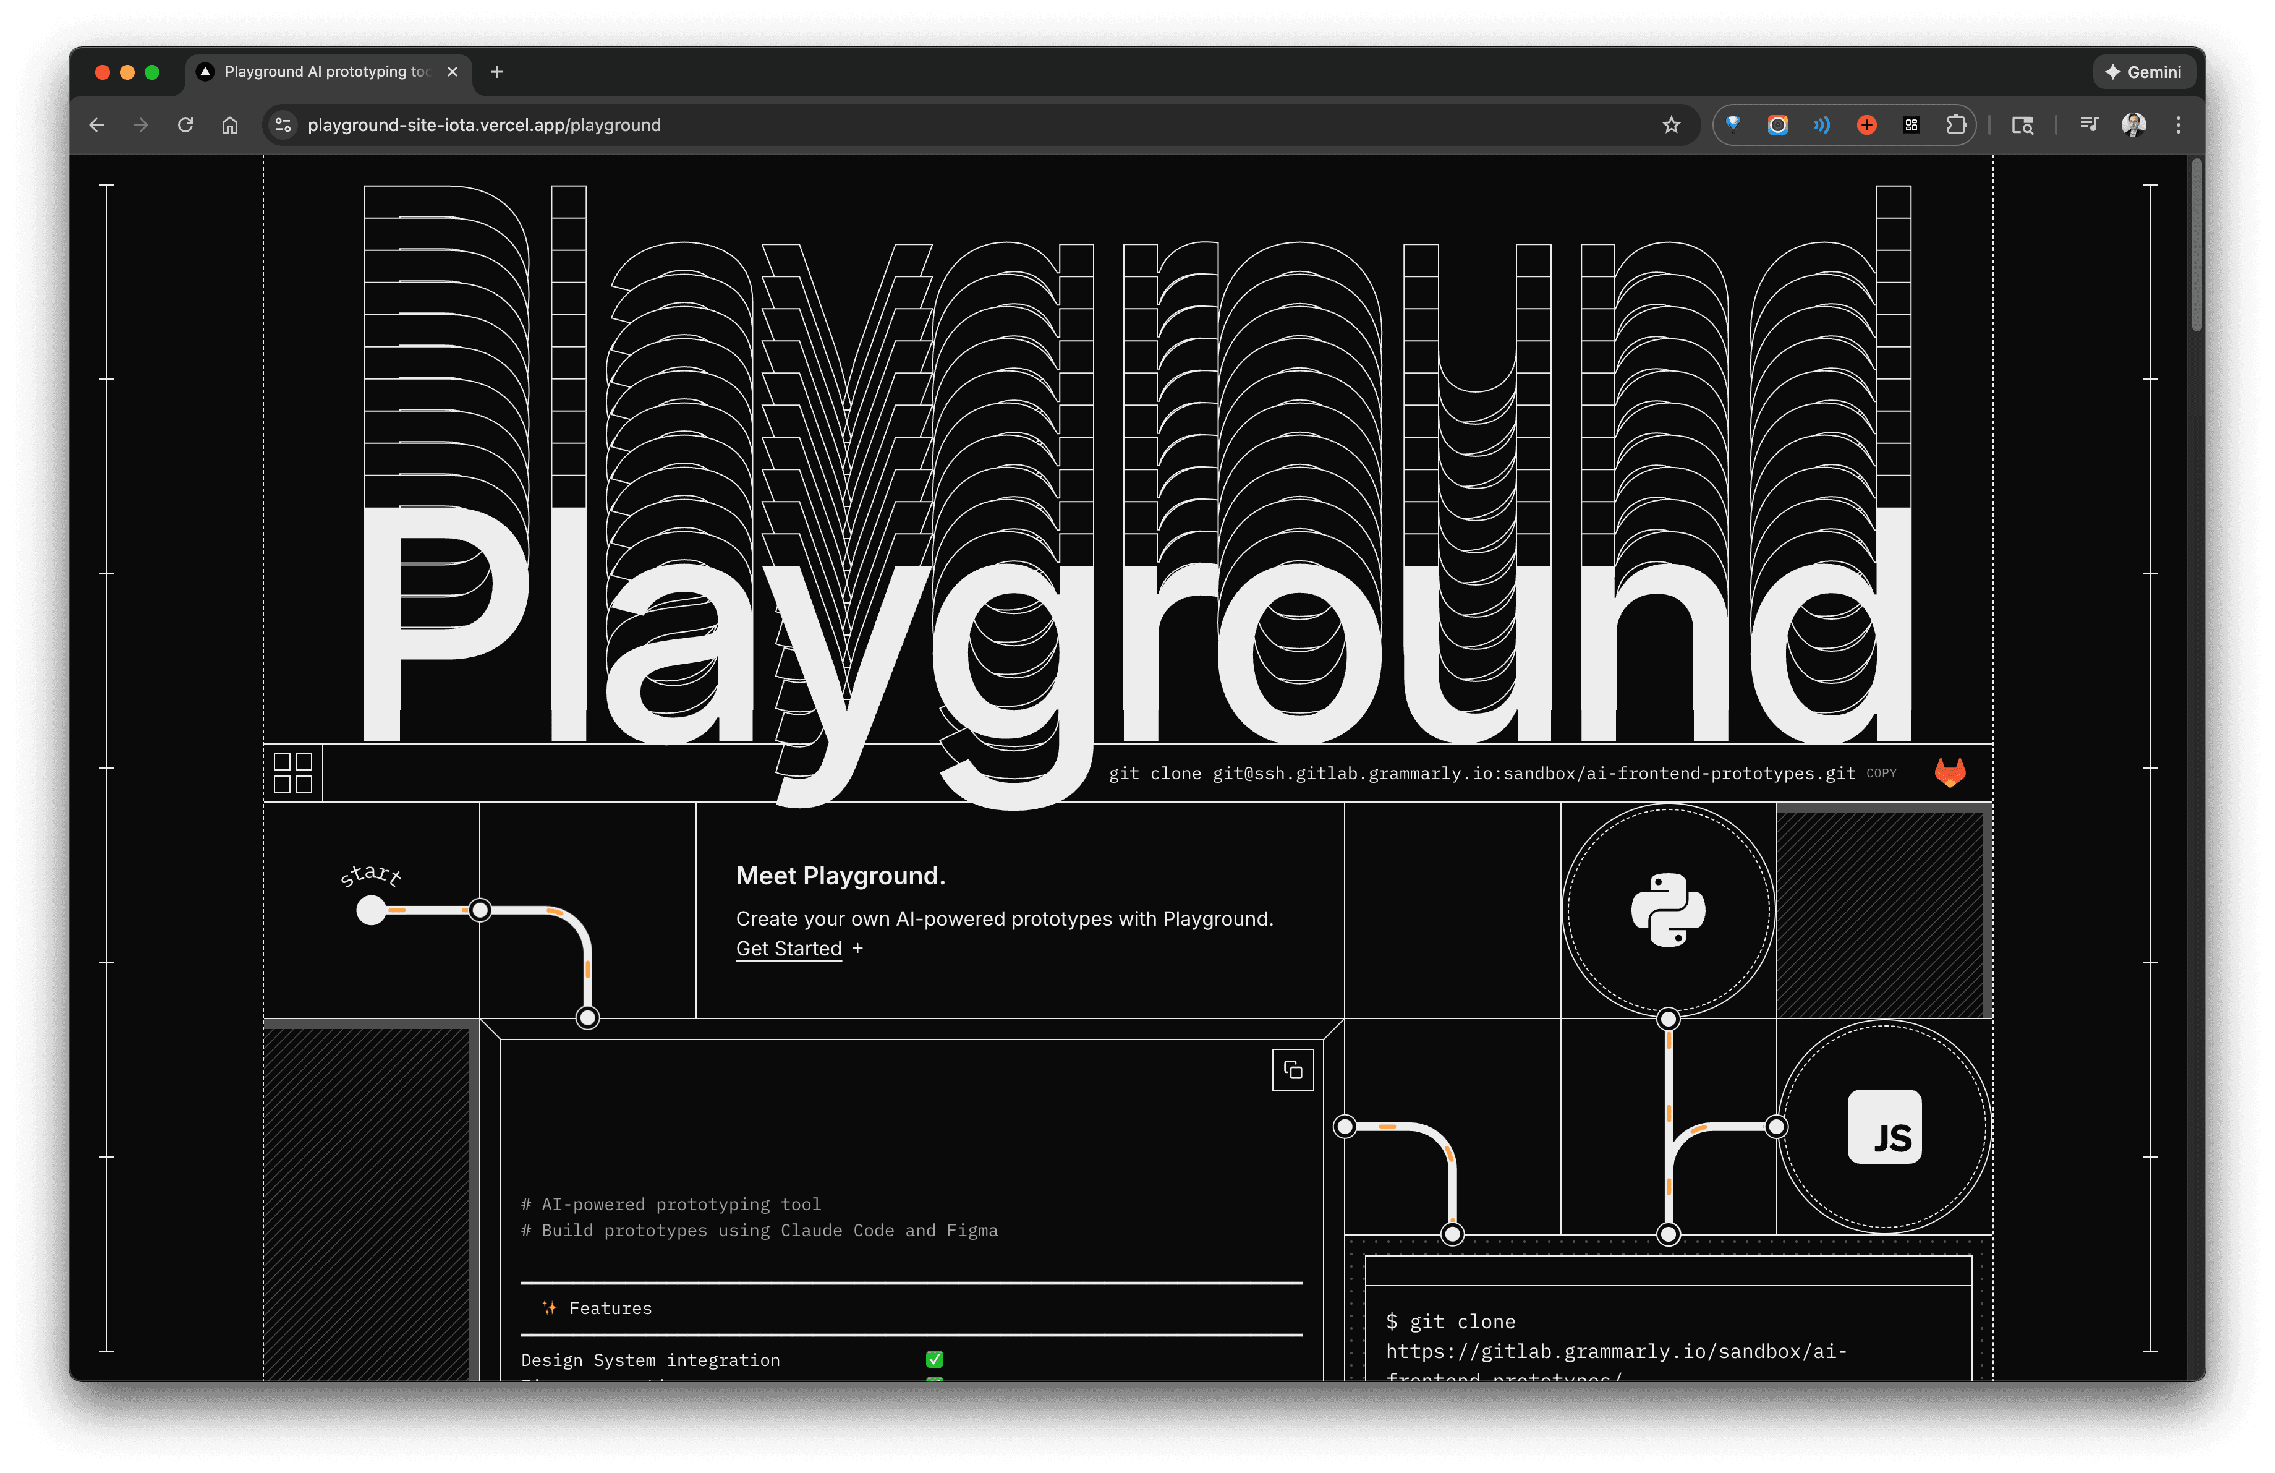Open the browser Extensions puzzle icon
The height and width of the screenshot is (1473, 2275).
point(1956,125)
